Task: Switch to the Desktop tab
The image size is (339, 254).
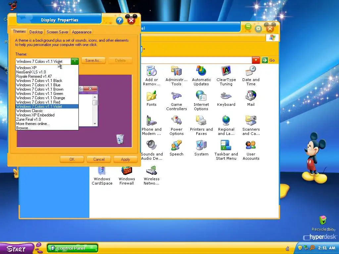Action: pos(36,32)
